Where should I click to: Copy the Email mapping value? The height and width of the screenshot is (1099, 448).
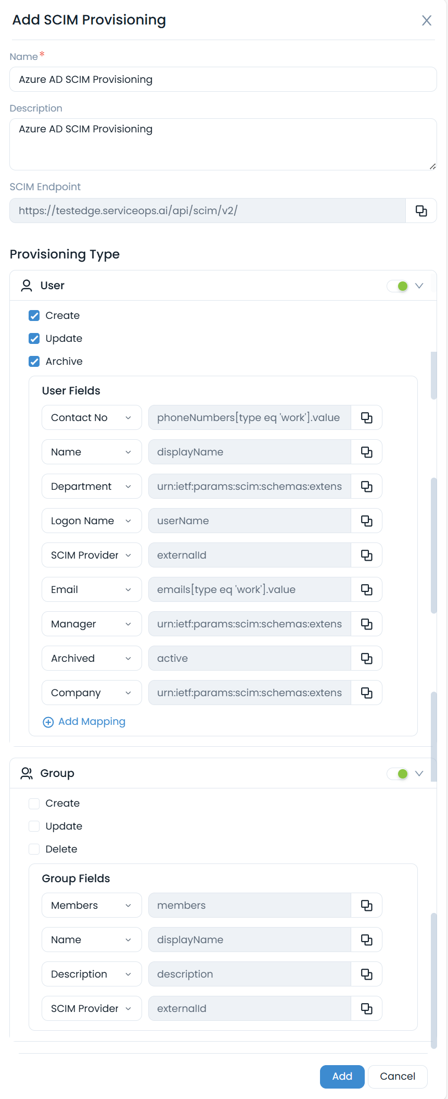pos(367,590)
